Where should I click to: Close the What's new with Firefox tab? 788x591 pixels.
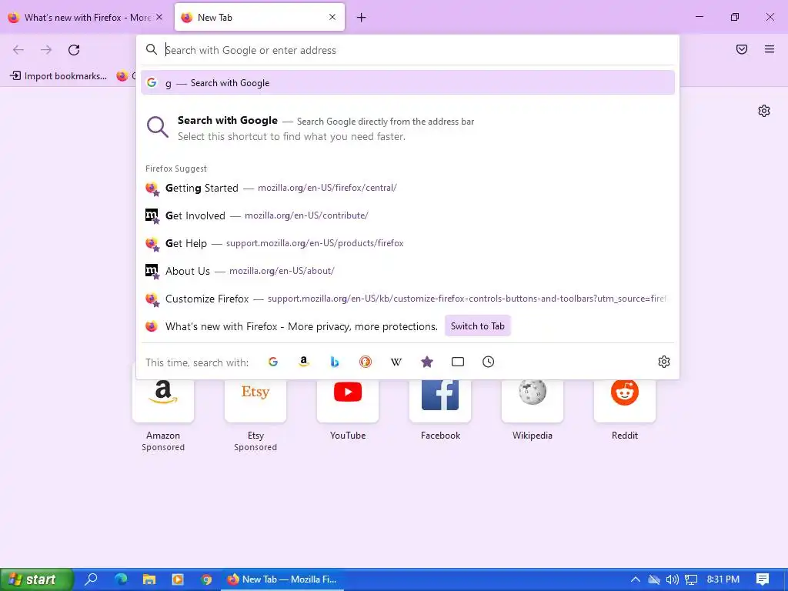[x=159, y=17]
